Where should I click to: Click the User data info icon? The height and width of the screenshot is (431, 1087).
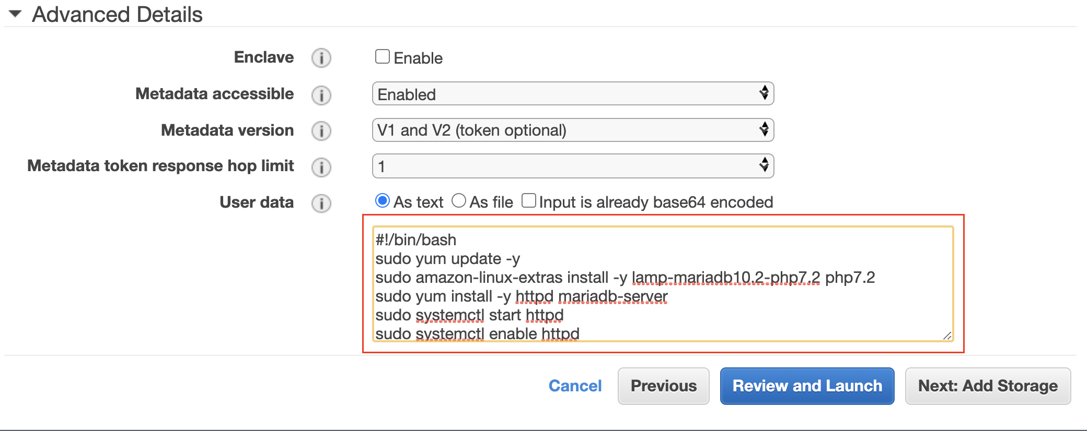pyautogui.click(x=321, y=203)
